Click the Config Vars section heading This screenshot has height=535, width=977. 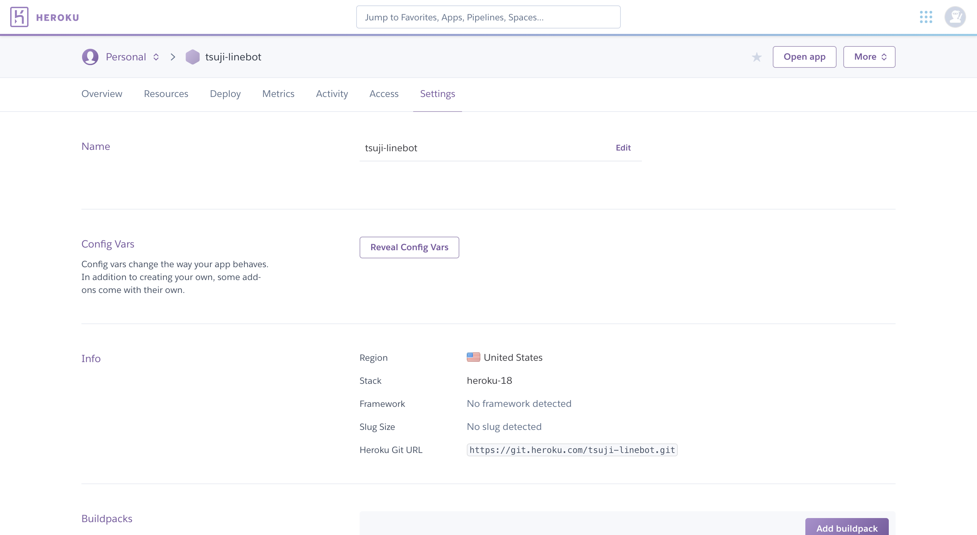[108, 244]
